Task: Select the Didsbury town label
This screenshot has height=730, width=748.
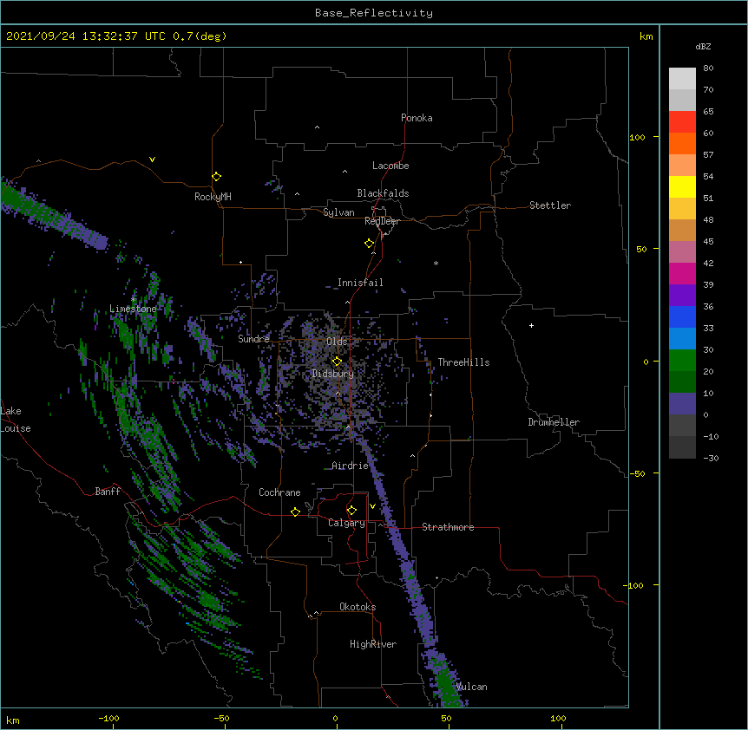Action: [x=333, y=374]
